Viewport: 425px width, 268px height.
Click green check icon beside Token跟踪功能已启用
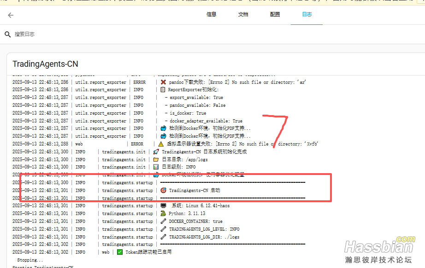[119, 252]
